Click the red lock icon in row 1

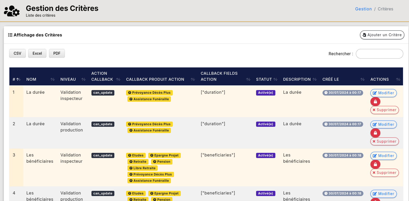point(375,102)
